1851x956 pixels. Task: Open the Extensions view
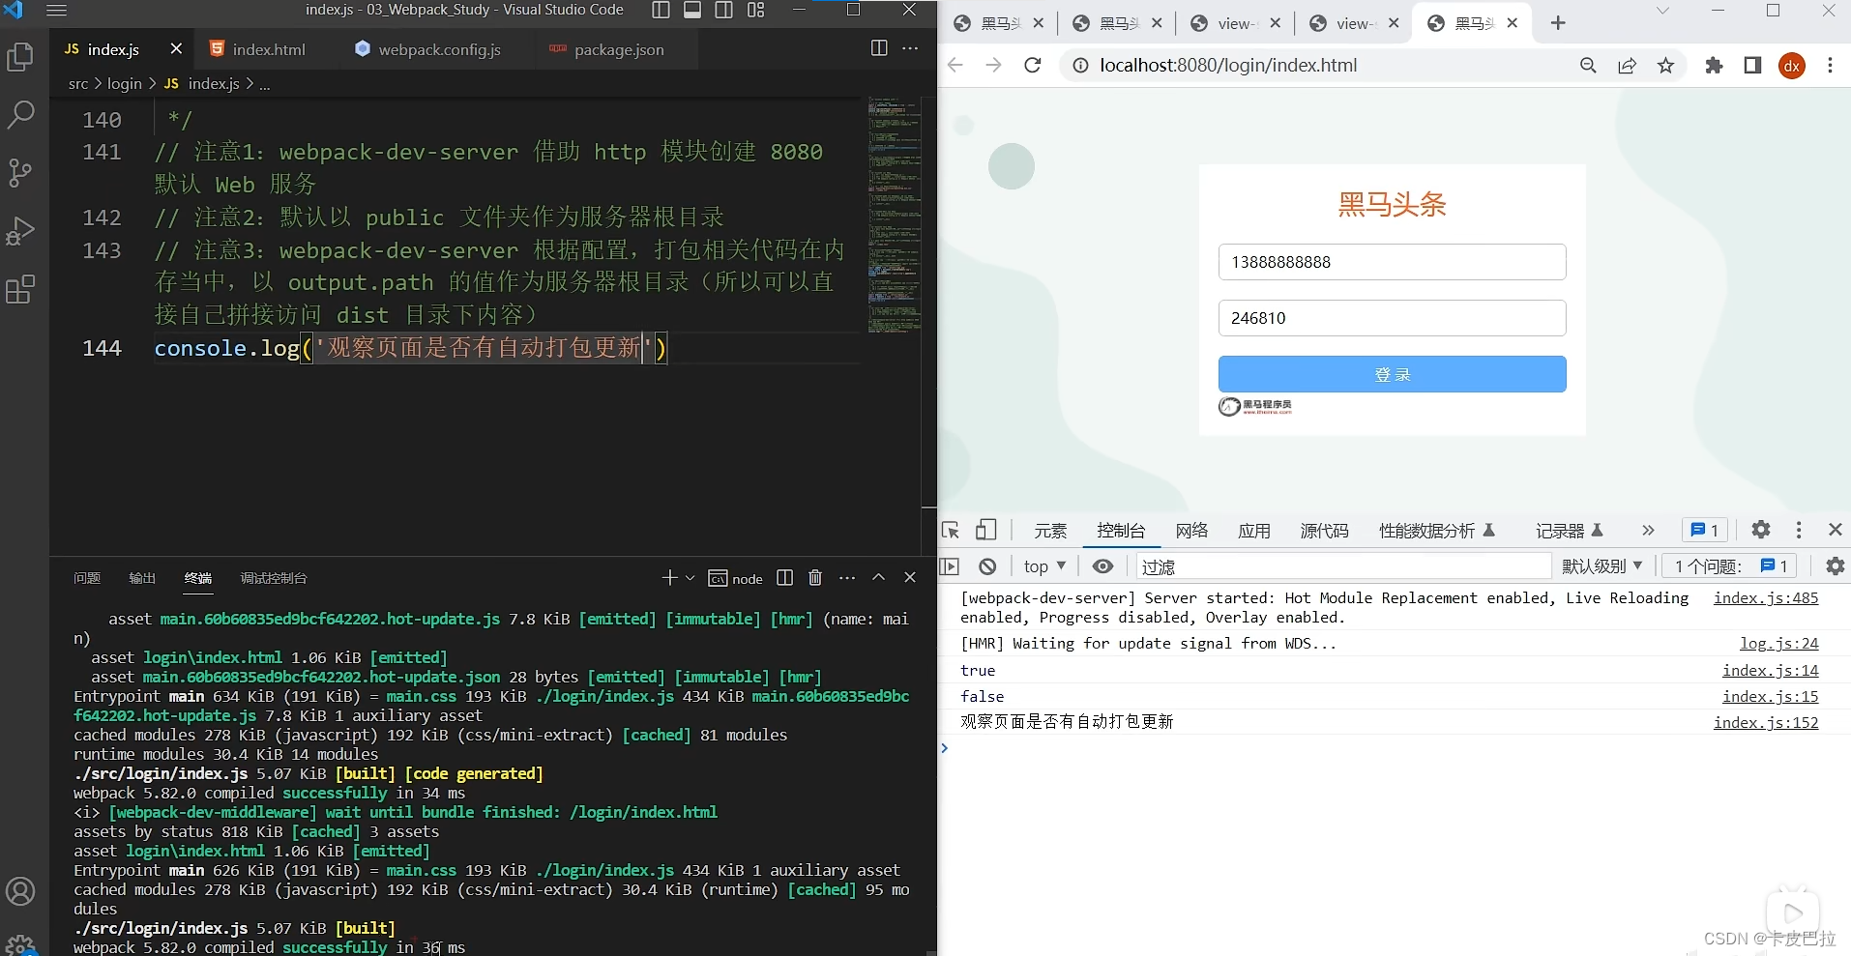point(20,289)
